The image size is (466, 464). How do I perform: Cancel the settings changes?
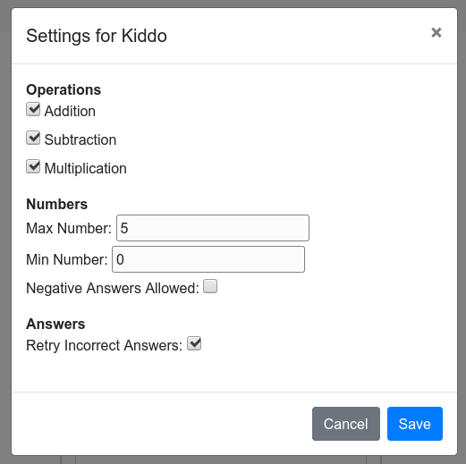click(346, 424)
